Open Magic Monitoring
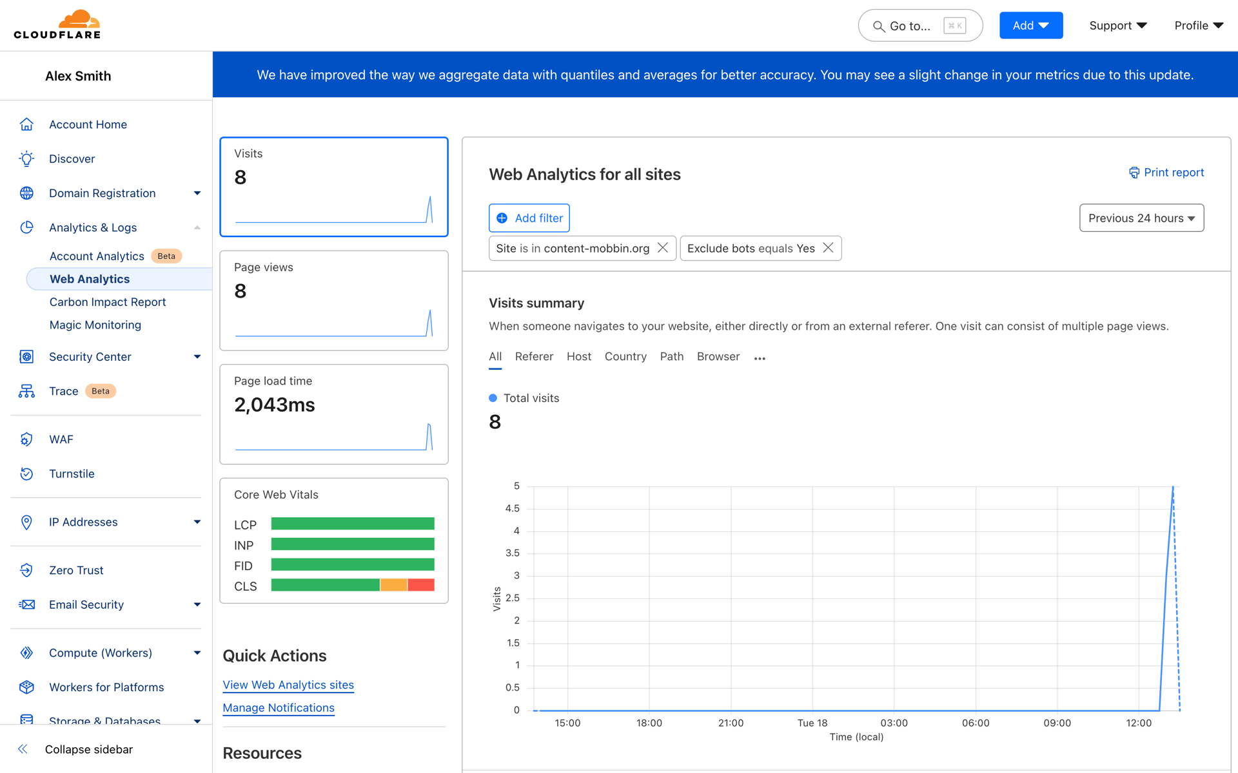1238x773 pixels. [95, 325]
